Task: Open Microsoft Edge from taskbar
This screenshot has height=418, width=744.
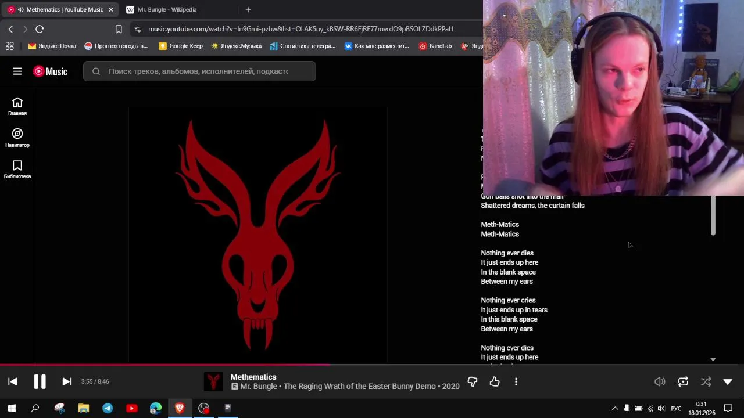Action: click(156, 408)
